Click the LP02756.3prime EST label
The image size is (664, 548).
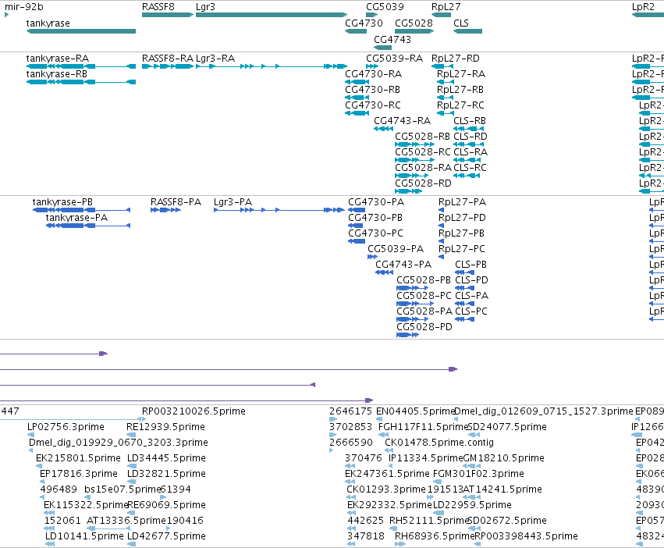(66, 427)
